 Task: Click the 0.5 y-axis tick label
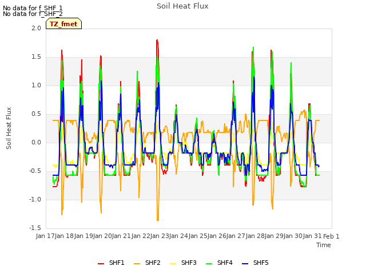(36, 114)
